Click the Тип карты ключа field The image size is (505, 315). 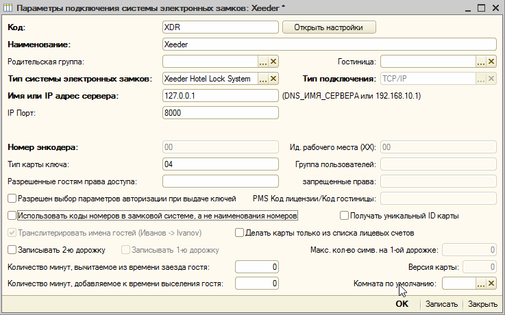pos(220,164)
